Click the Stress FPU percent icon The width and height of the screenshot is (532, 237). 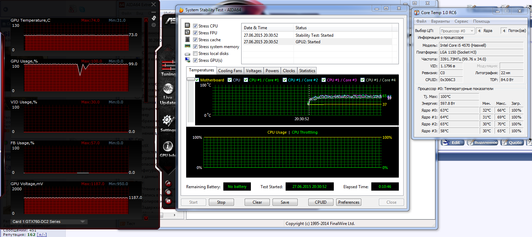click(x=188, y=33)
